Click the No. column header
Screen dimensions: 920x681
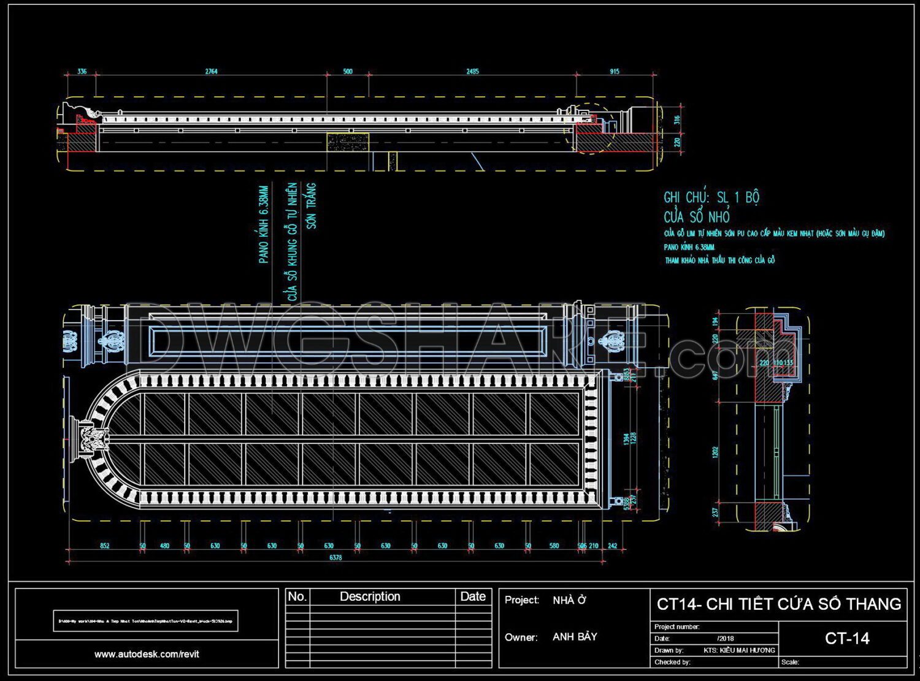pyautogui.click(x=297, y=596)
